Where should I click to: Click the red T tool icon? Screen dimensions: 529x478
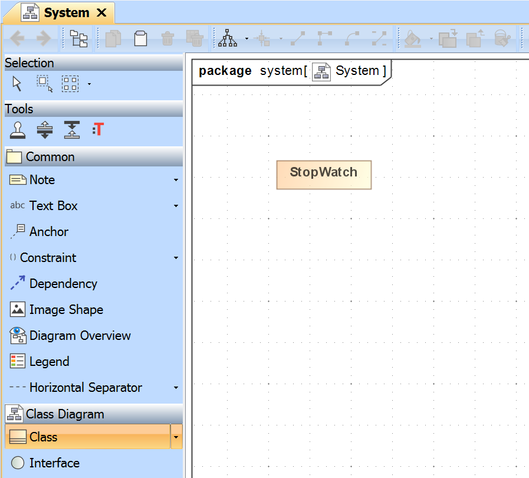pyautogui.click(x=98, y=129)
